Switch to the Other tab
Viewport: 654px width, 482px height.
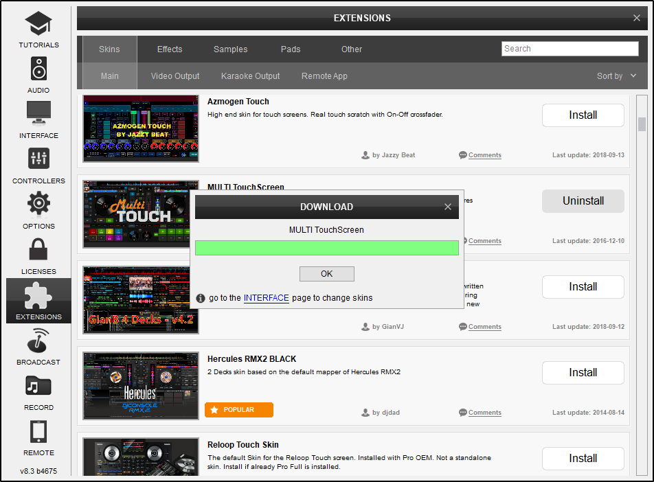352,49
